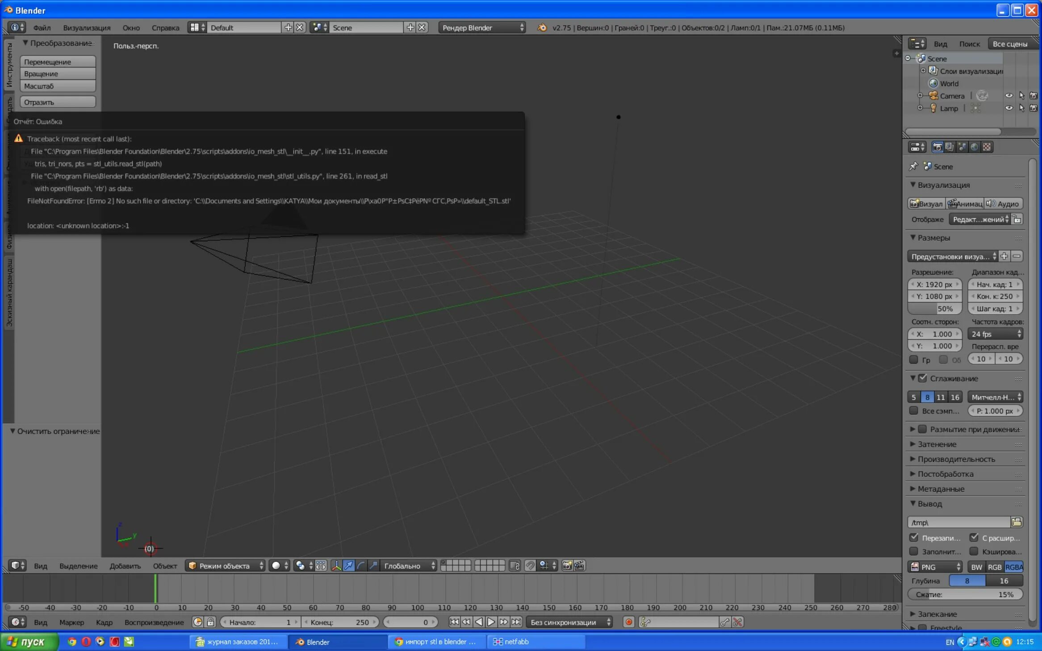1042x651 pixels.
Task: Open the 'Режим объекта' mode dropdown
Action: point(226,566)
